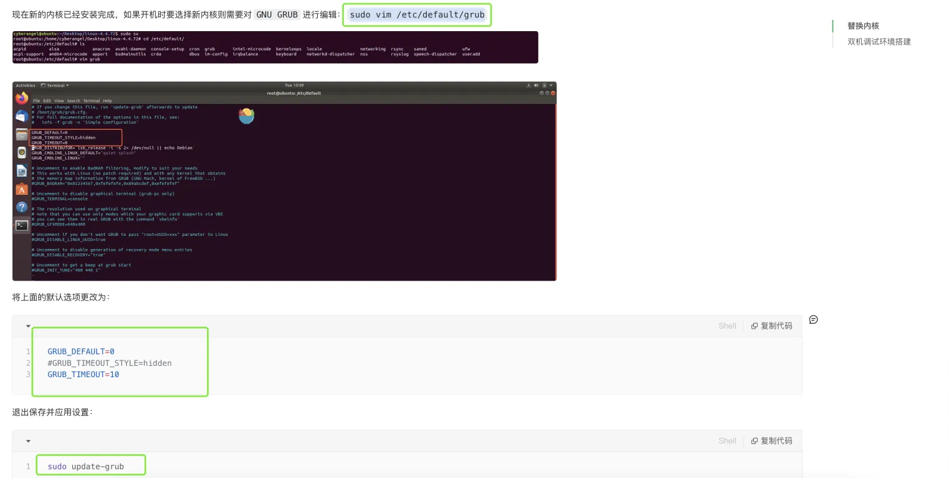Open the Files manager dock icon
The image size is (949, 478).
click(x=22, y=134)
